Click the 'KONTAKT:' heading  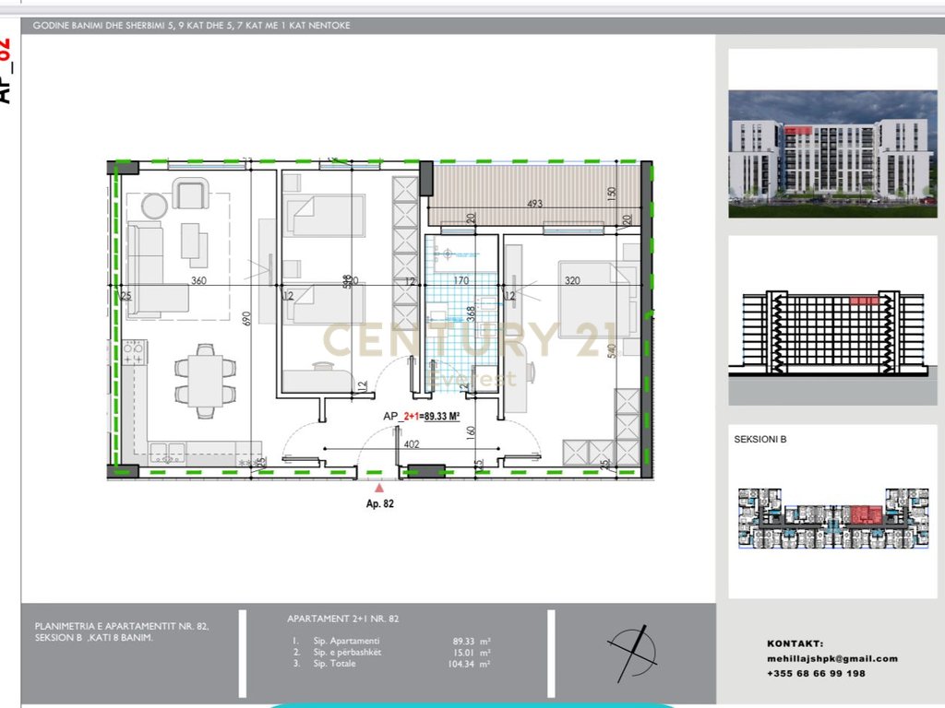(795, 643)
